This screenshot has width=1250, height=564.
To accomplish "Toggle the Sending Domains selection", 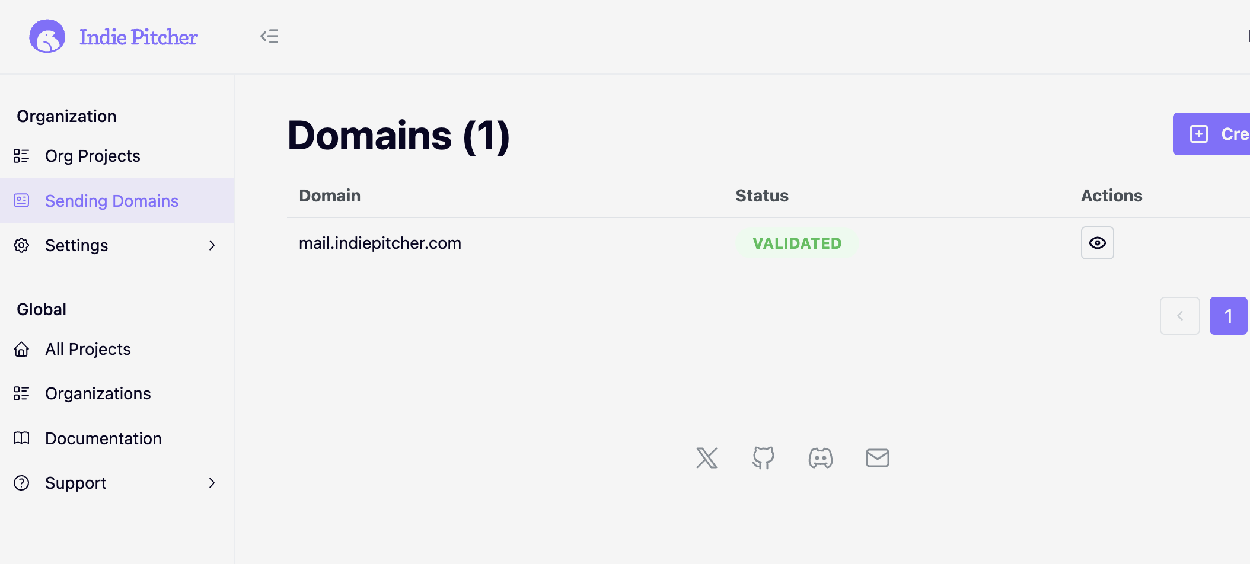I will 111,200.
